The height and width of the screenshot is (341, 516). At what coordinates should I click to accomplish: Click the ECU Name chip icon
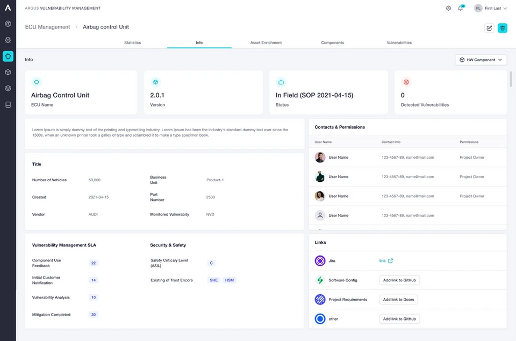pyautogui.click(x=37, y=82)
